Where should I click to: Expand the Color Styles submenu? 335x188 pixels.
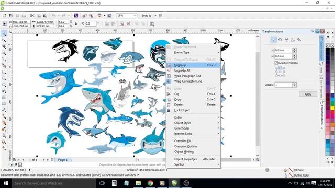coord(193,128)
